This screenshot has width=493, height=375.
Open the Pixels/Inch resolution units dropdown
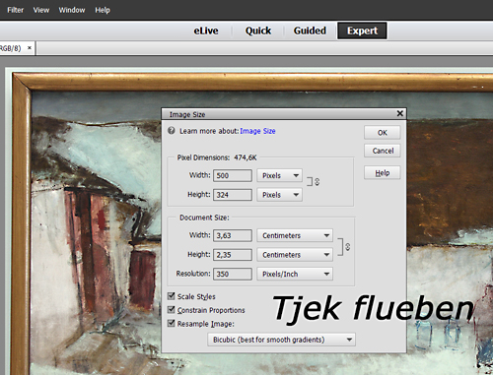click(x=295, y=274)
